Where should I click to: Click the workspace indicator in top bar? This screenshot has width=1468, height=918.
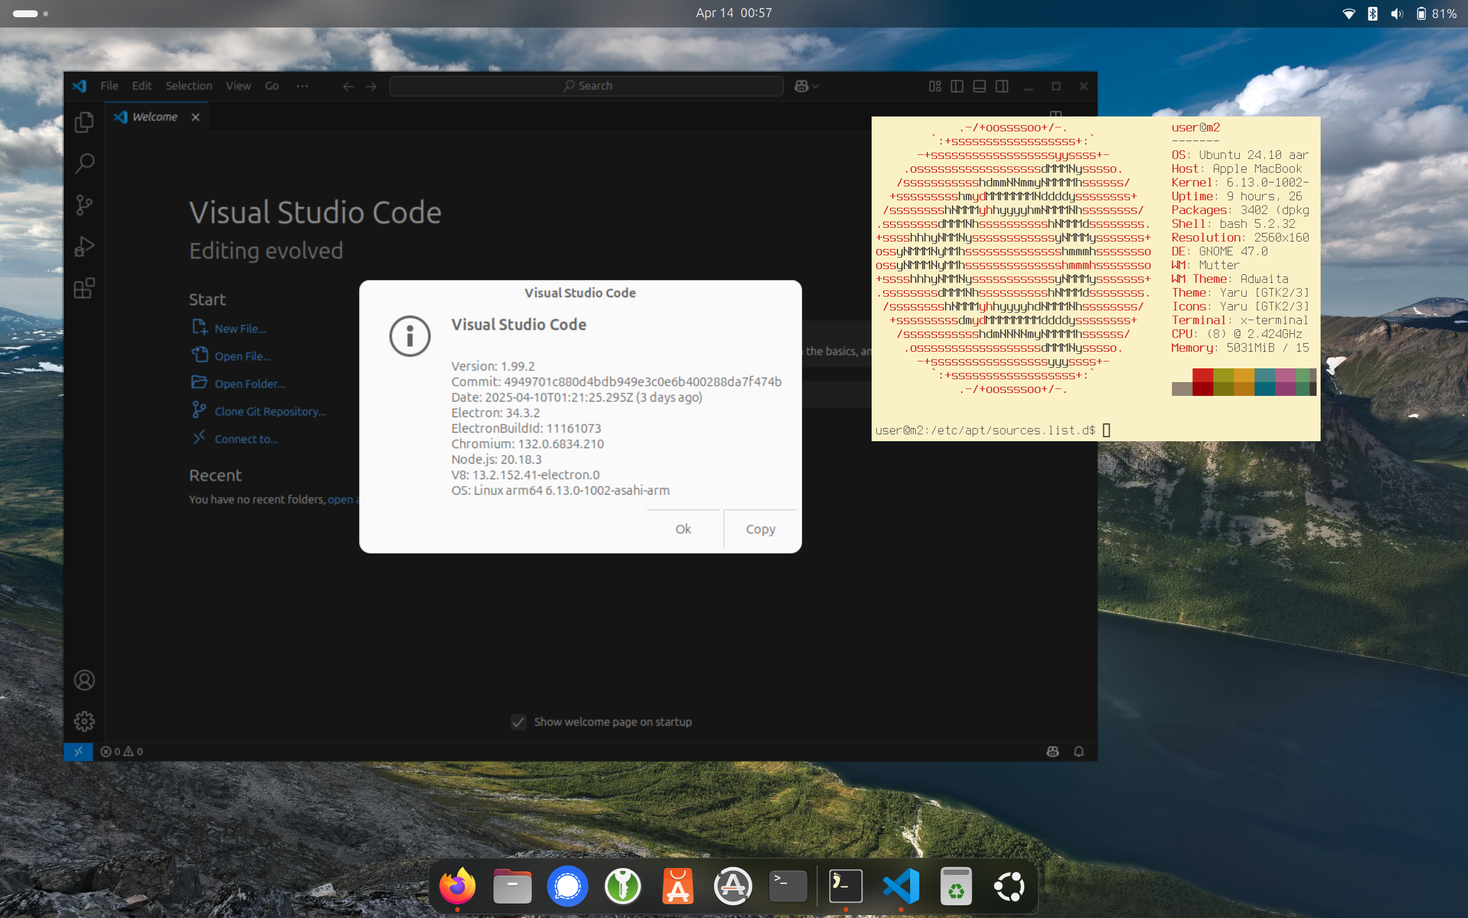pyautogui.click(x=30, y=13)
